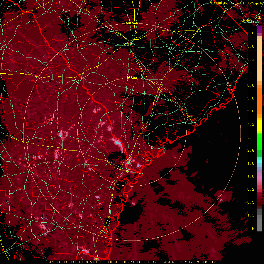
Task: Click the 5.8 scale label
Action: click(251, 98)
